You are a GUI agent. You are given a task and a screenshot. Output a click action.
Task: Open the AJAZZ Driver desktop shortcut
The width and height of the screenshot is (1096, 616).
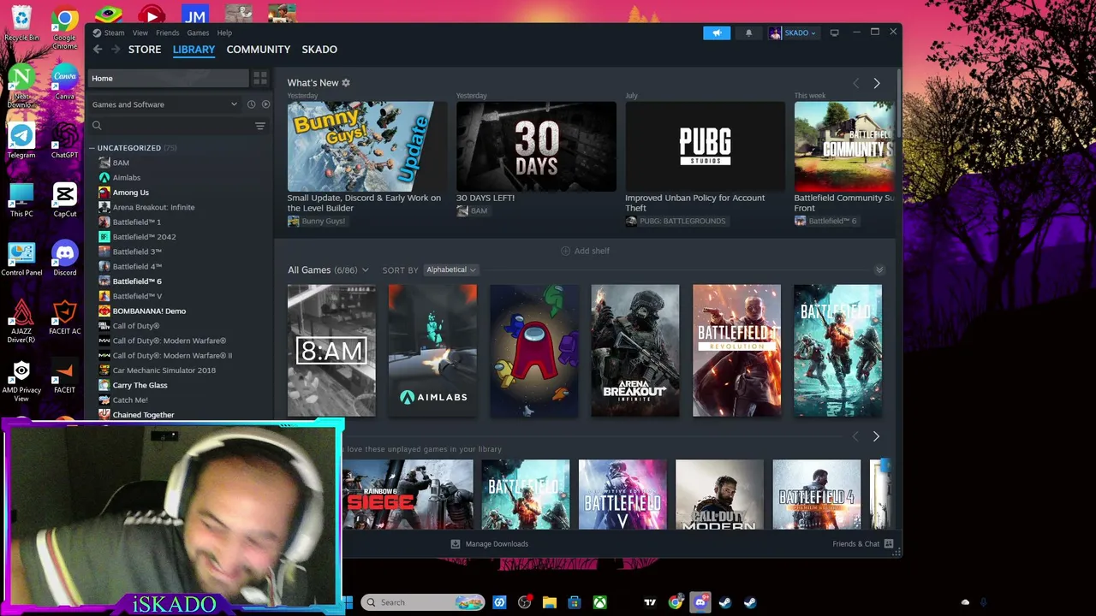point(21,322)
